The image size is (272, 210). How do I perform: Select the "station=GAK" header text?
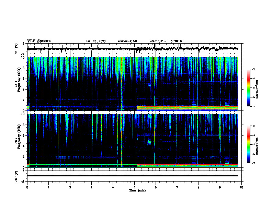coord(128,41)
